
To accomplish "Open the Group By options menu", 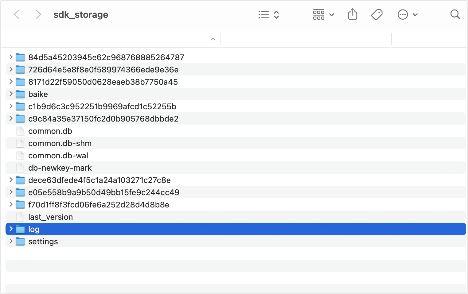I will [323, 15].
